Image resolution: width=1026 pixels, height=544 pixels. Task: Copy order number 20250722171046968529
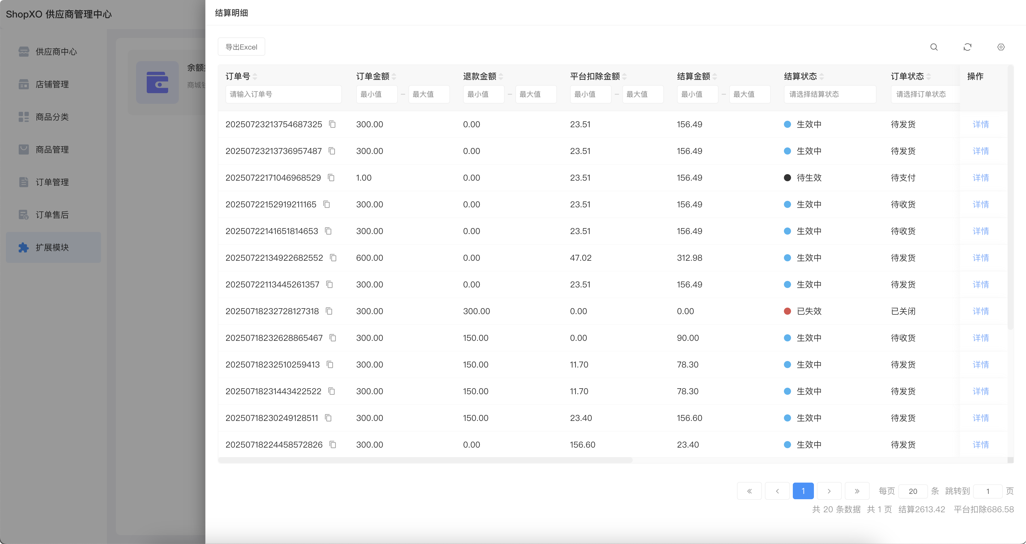pos(331,177)
